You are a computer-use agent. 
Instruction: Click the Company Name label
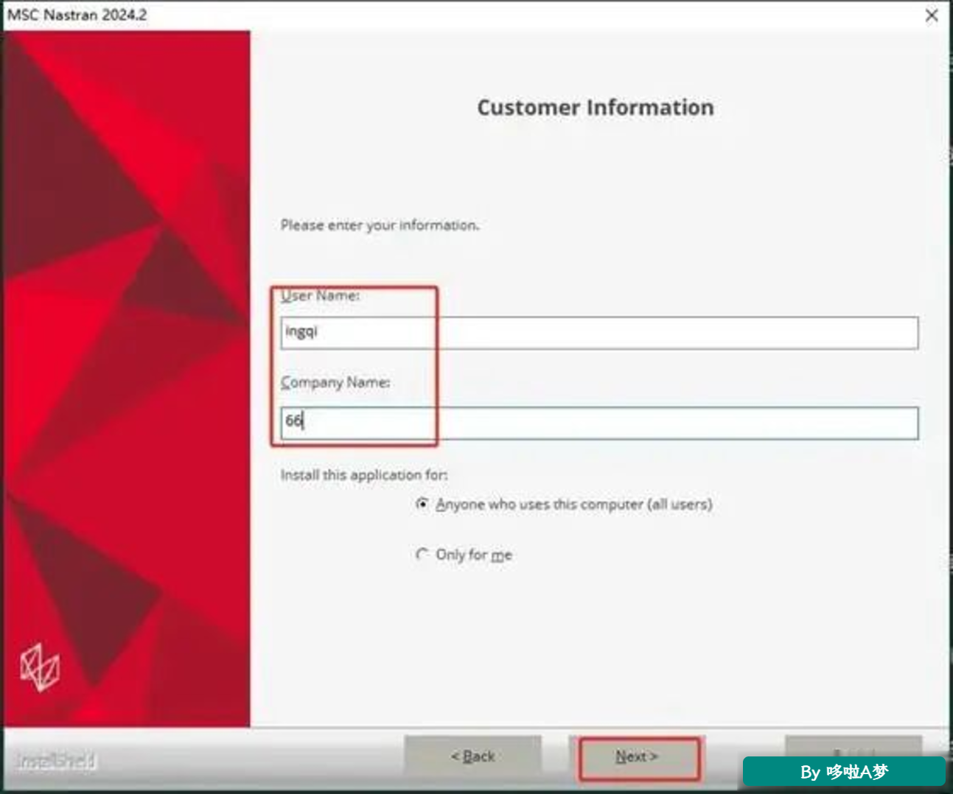click(335, 383)
